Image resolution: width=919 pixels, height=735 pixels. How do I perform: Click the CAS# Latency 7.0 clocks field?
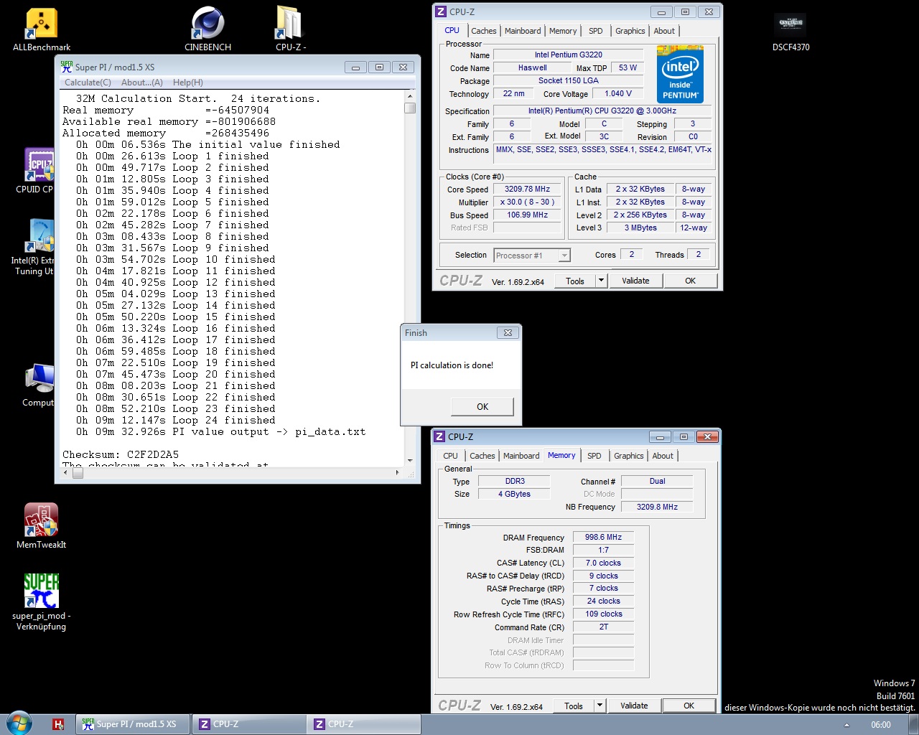pos(603,563)
